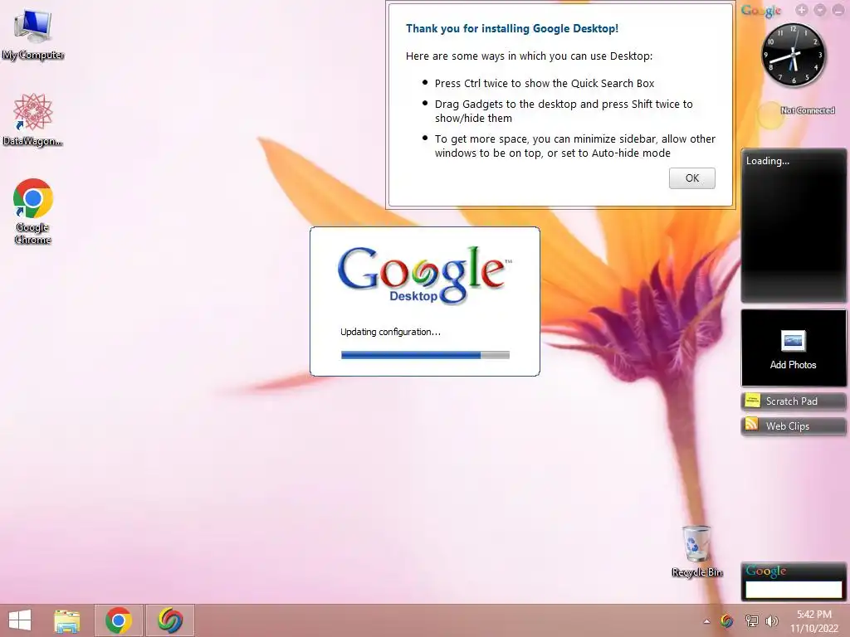
Task: Click the Google search input box in sidebar
Action: pyautogui.click(x=794, y=590)
